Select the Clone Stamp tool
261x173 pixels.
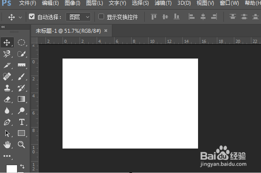[x=7, y=88]
